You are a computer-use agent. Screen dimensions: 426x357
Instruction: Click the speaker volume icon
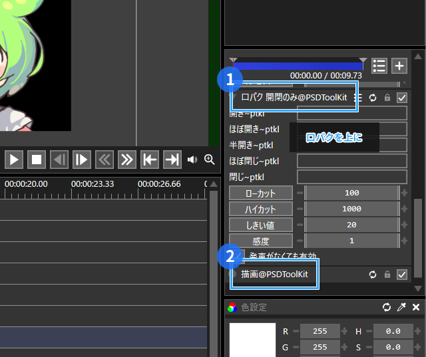pyautogui.click(x=192, y=160)
